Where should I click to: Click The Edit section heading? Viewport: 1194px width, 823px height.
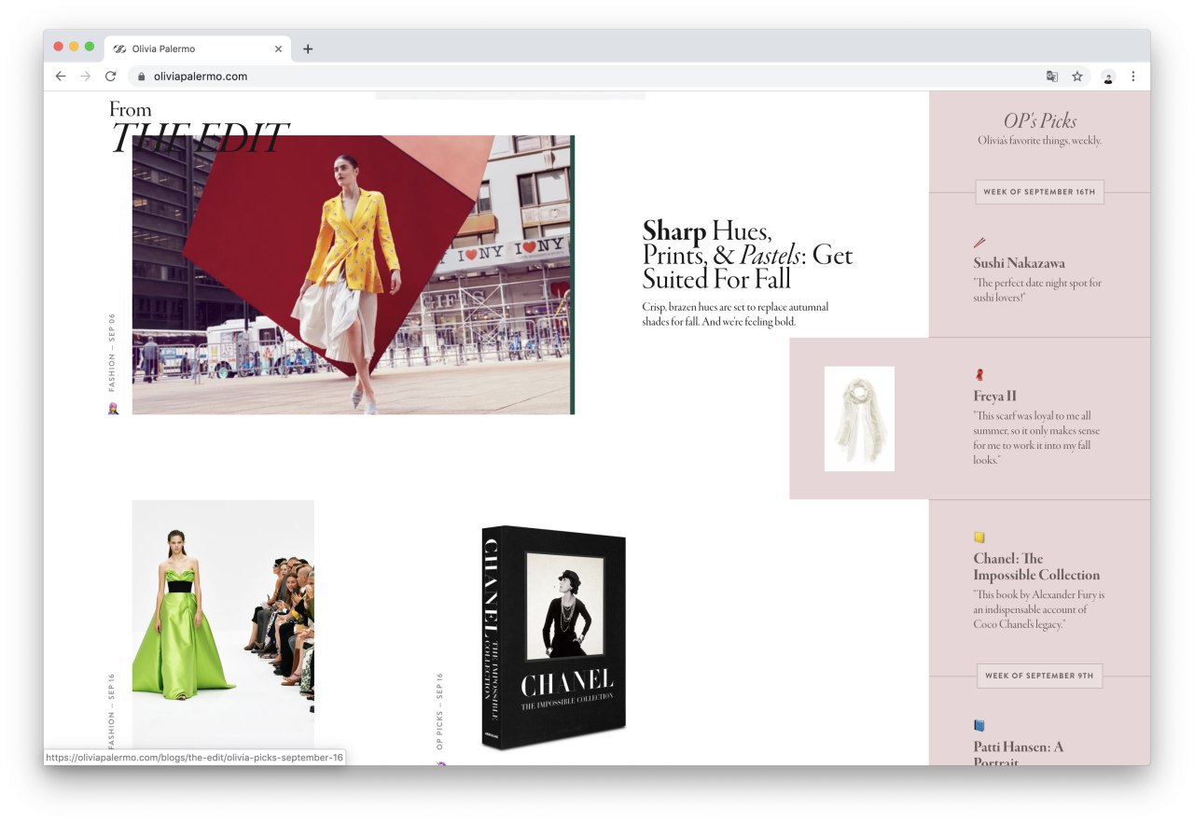[x=199, y=138]
